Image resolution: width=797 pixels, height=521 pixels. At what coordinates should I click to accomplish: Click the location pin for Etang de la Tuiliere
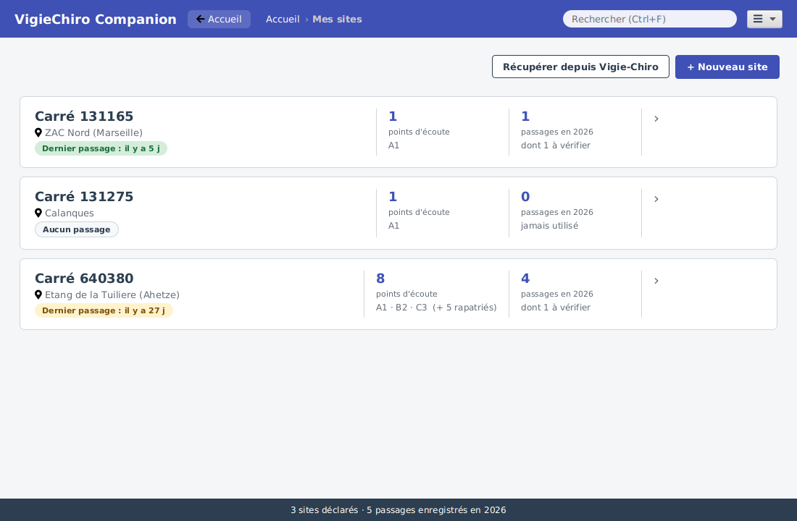tap(38, 295)
